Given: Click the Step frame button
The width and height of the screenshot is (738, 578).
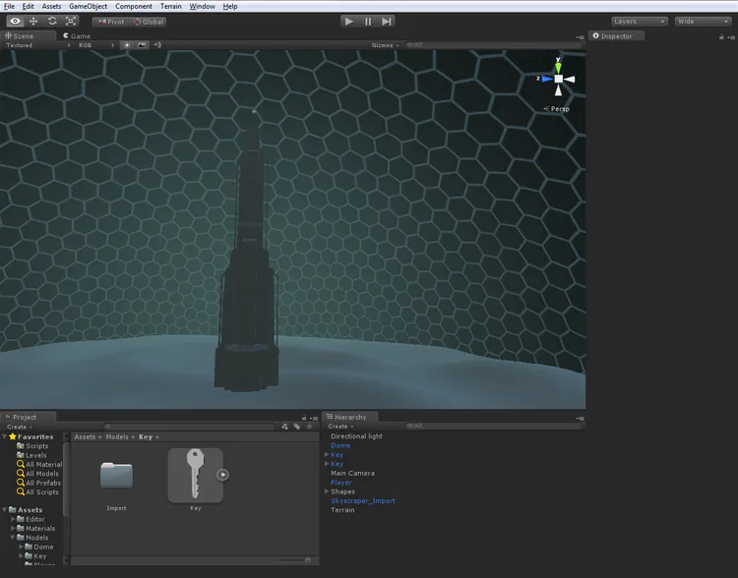Looking at the screenshot, I should [387, 21].
